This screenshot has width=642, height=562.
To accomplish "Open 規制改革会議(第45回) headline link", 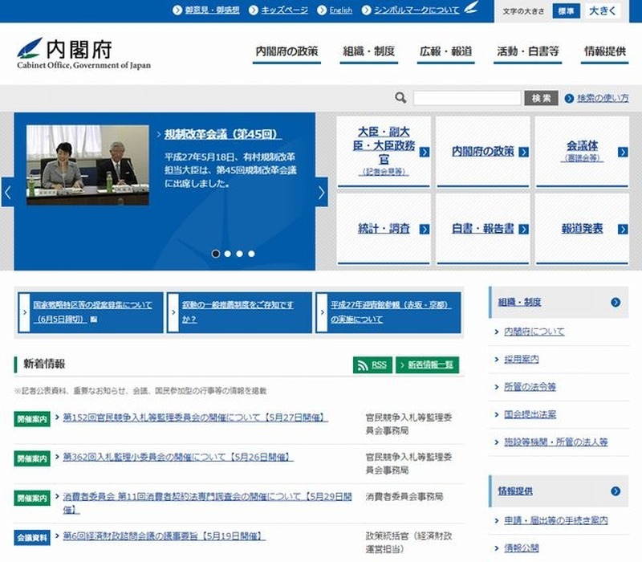I will [x=222, y=134].
